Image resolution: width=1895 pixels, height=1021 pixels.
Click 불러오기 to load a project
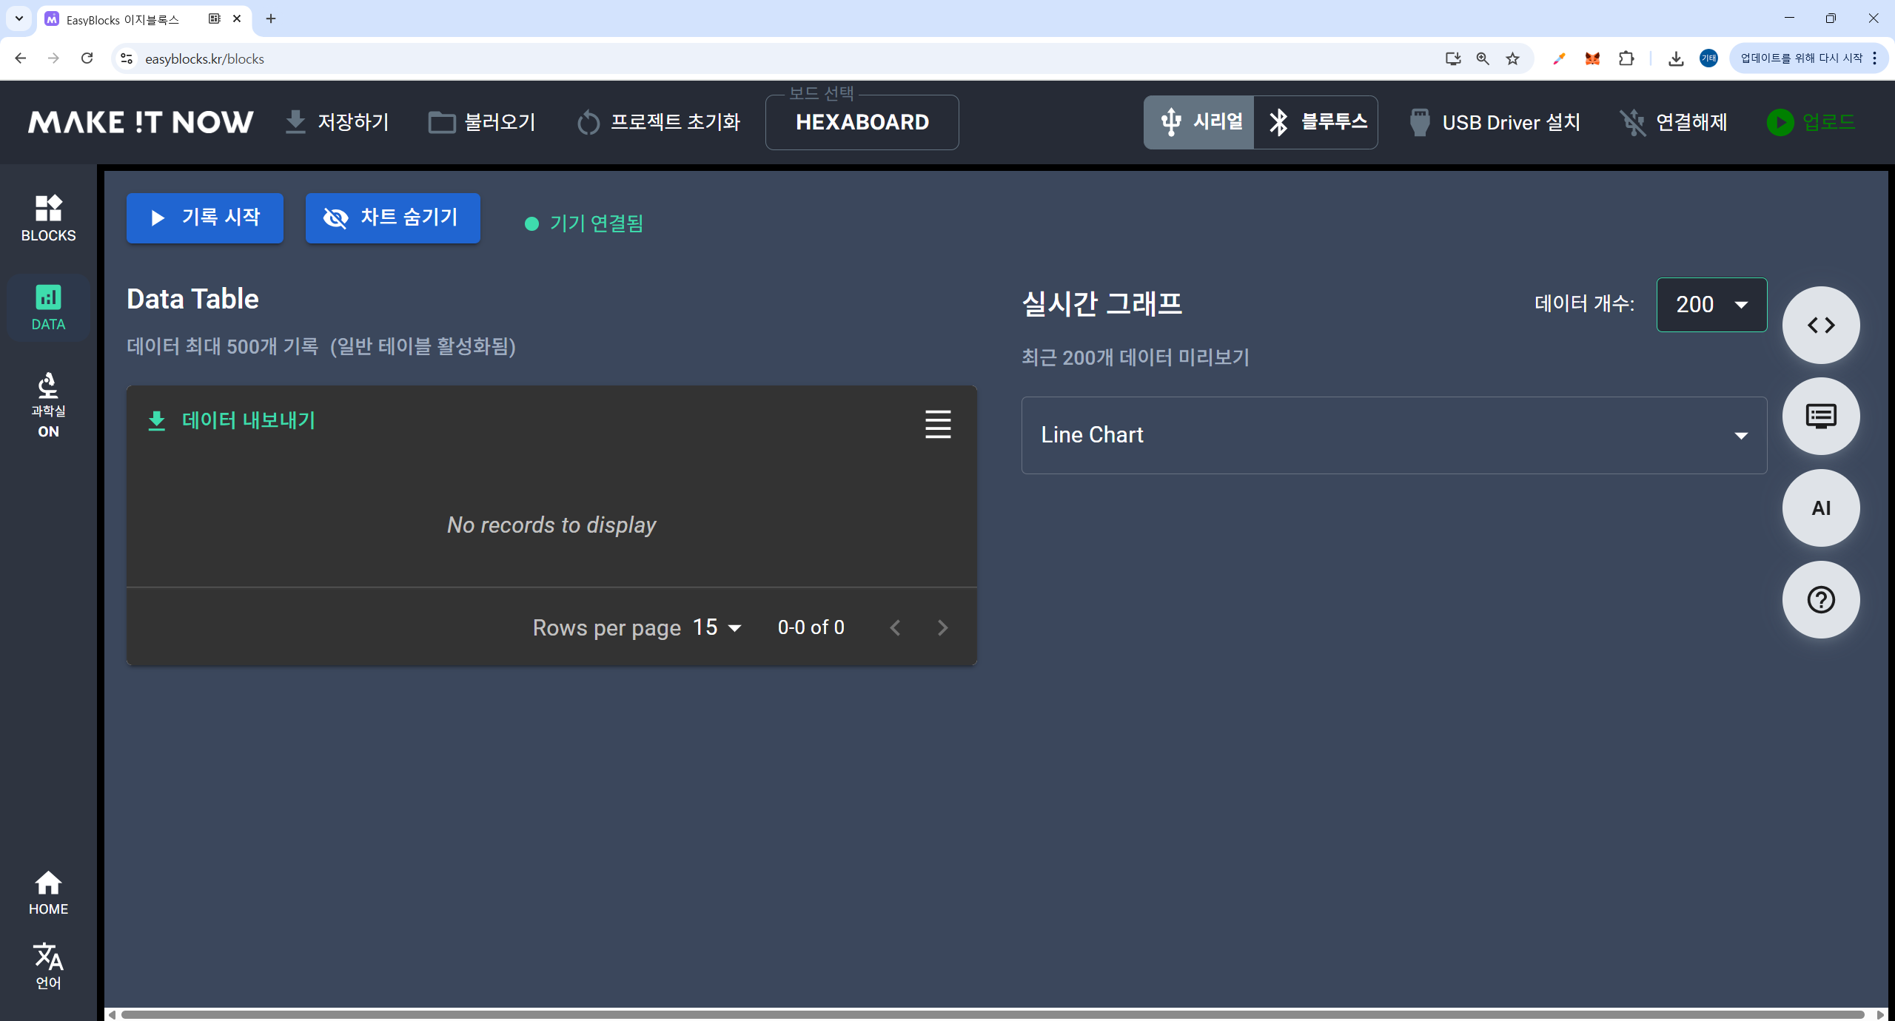click(x=482, y=122)
